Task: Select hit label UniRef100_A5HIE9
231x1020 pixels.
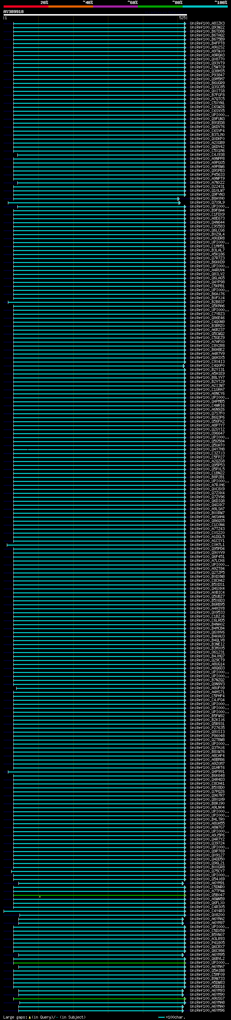Action: click(x=207, y=373)
